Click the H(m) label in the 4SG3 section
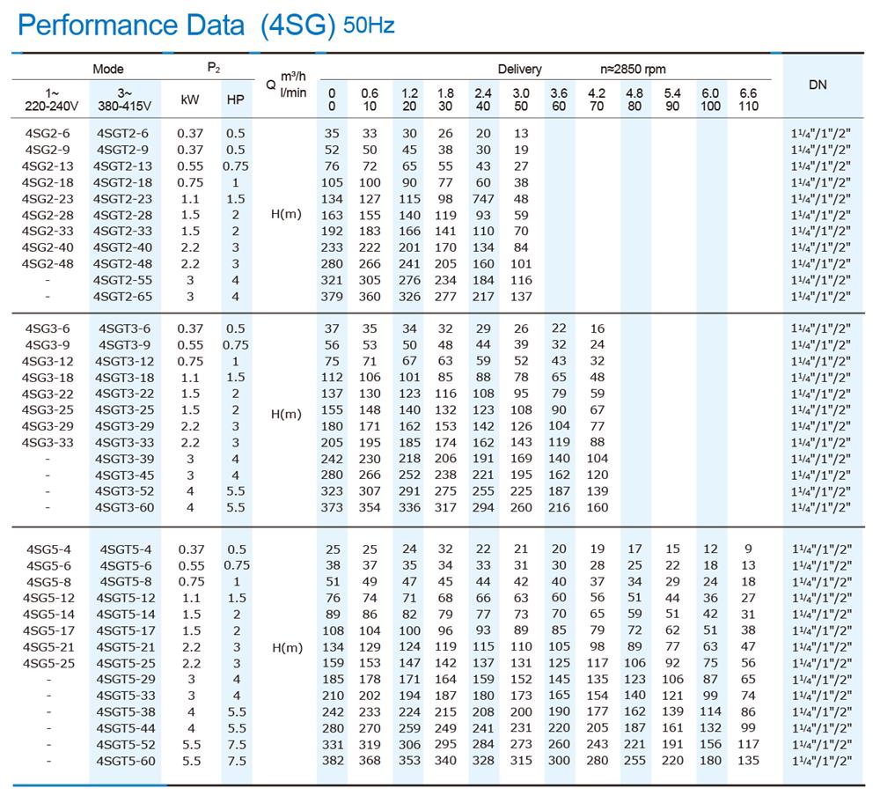Image resolution: width=880 pixels, height=803 pixels. 285,414
